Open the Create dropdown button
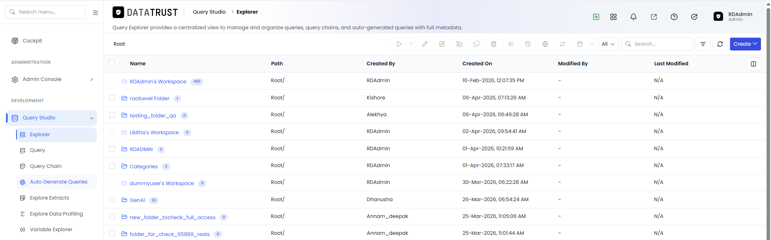 745,44
